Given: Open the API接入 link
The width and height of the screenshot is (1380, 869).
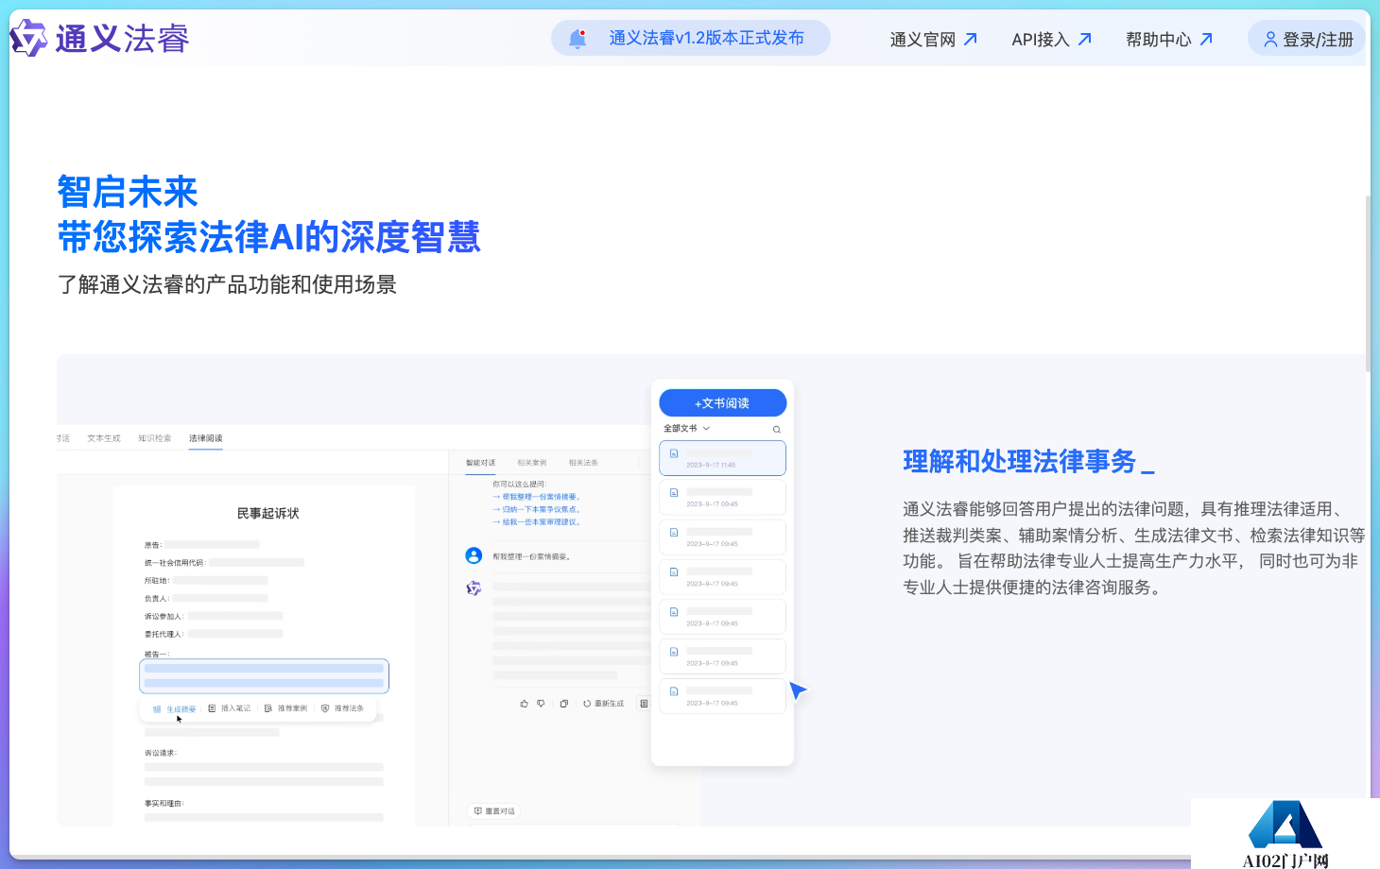Looking at the screenshot, I should click(x=1051, y=40).
